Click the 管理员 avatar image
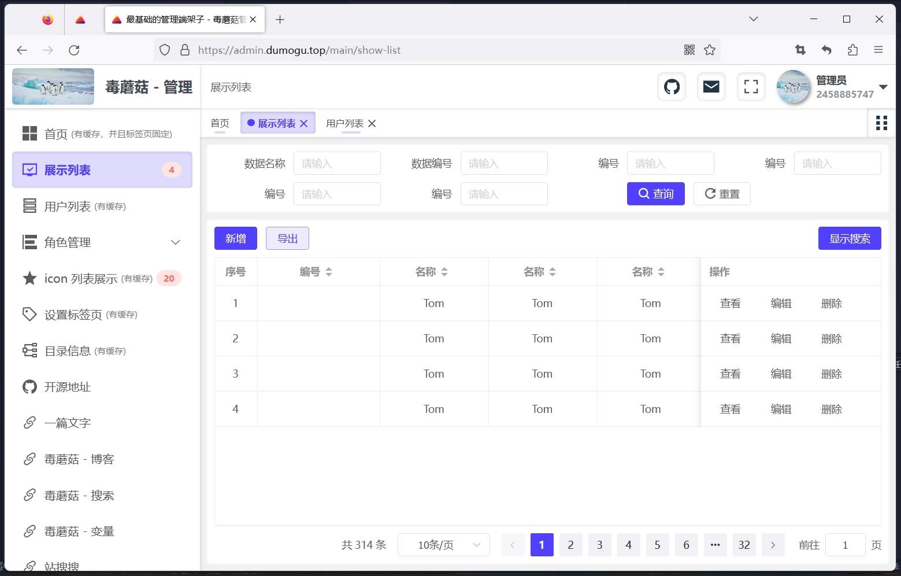The width and height of the screenshot is (901, 576). [793, 87]
